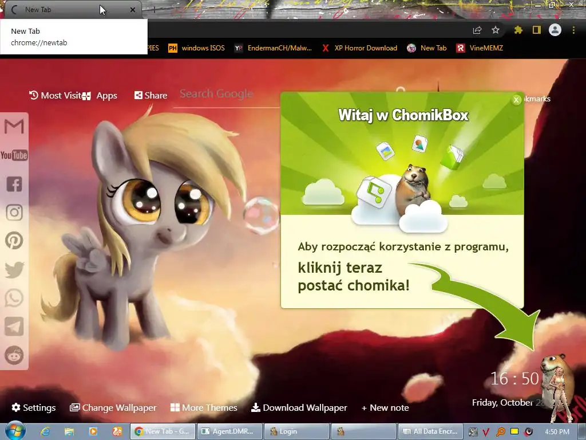This screenshot has width=586, height=440.
Task: Open the YouTube shortcut in the sidebar
Action: click(x=14, y=155)
